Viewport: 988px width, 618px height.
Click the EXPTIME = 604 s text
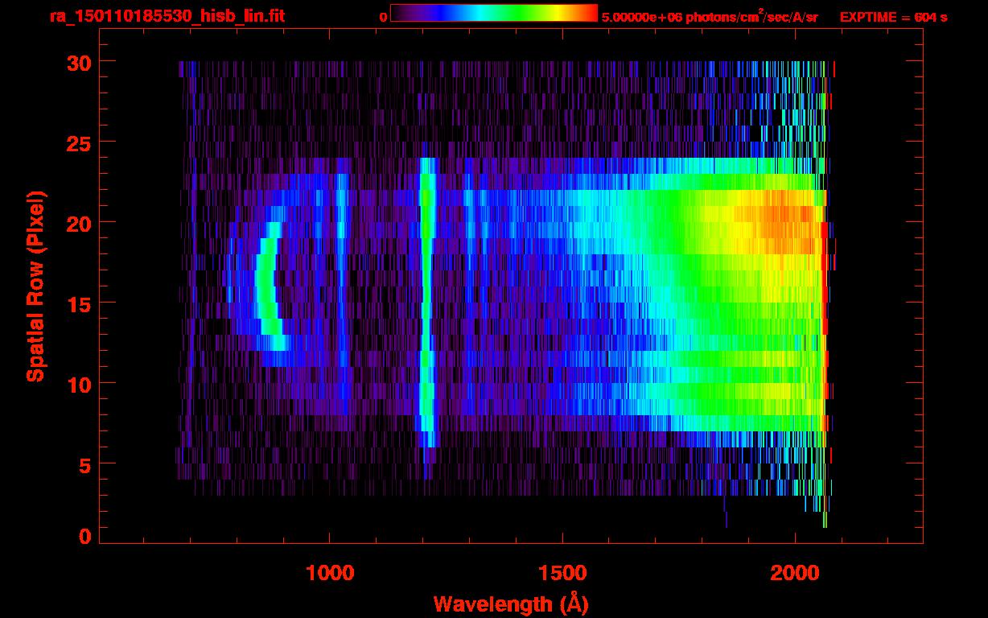click(x=893, y=17)
